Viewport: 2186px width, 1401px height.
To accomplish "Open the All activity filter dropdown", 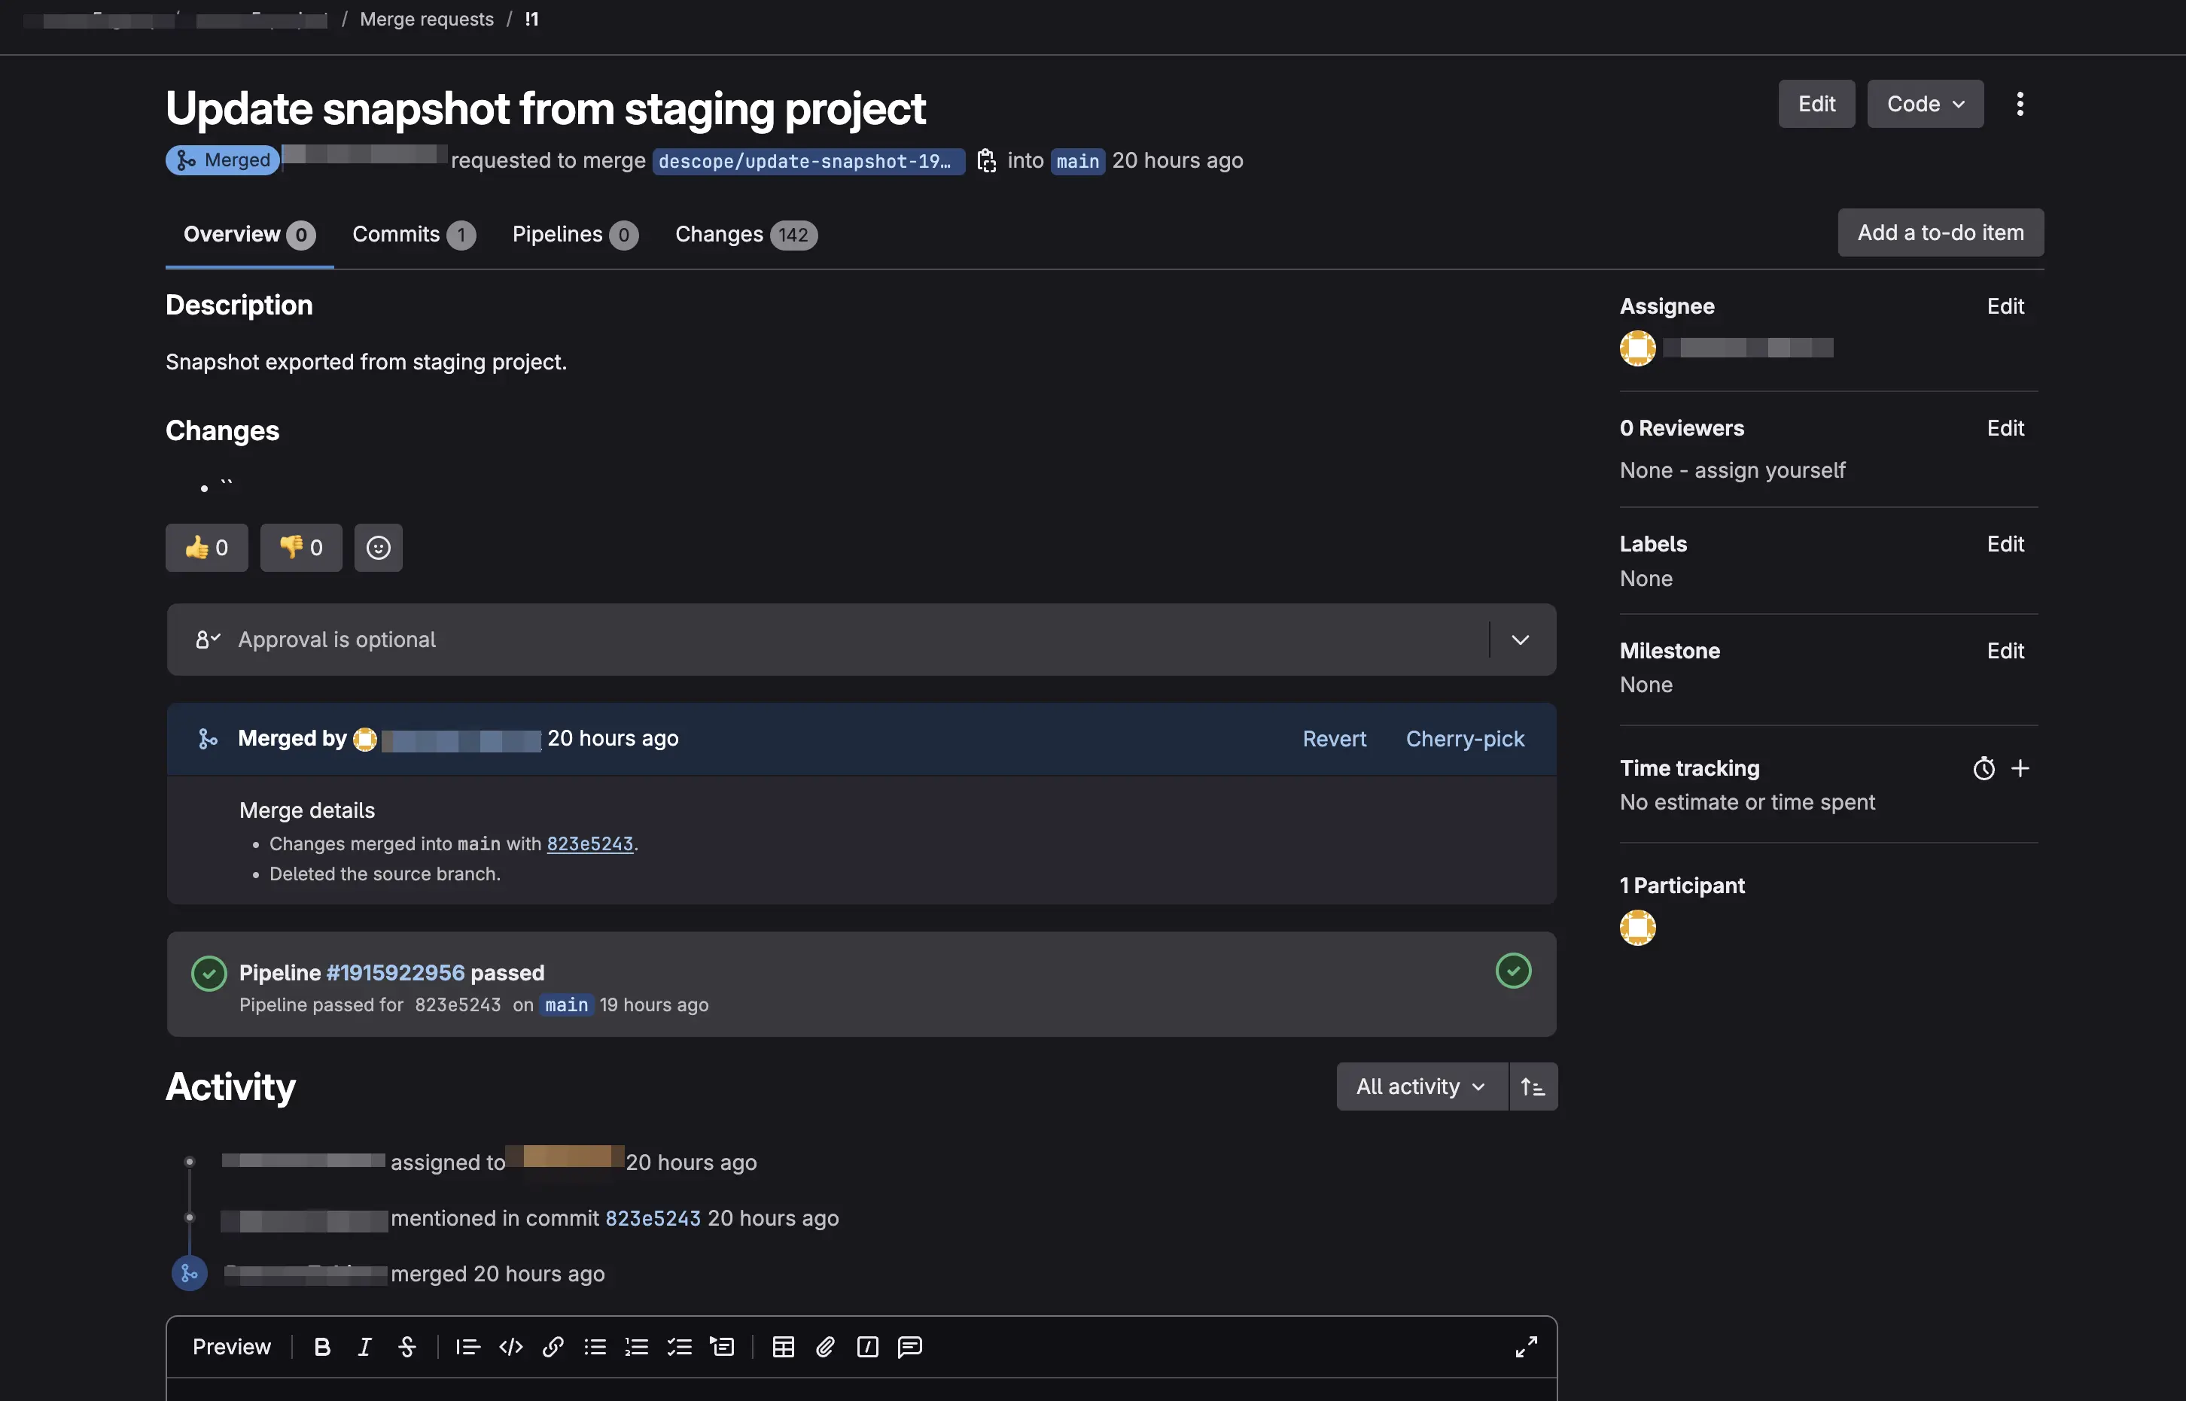I will coord(1420,1086).
